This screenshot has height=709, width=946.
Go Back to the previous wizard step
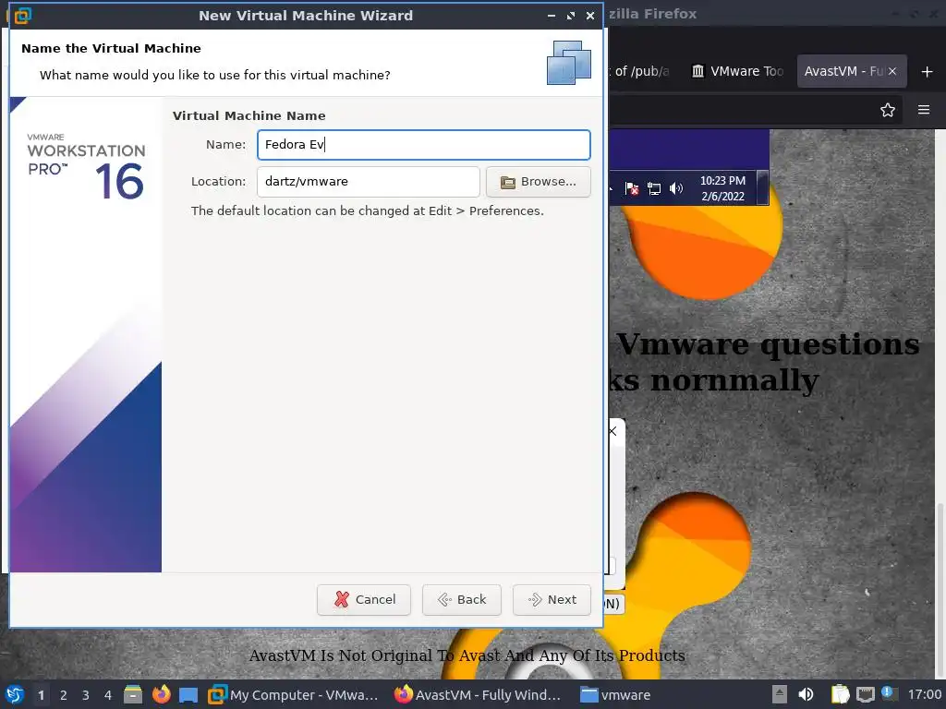pyautogui.click(x=462, y=600)
